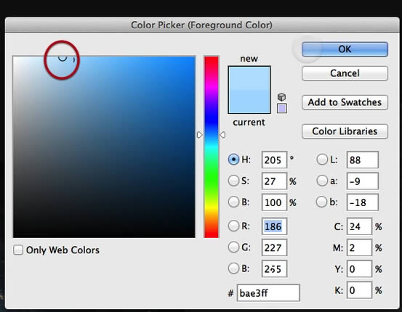The height and width of the screenshot is (312, 402).
Task: Select the Lab a radio button
Action: 322,181
